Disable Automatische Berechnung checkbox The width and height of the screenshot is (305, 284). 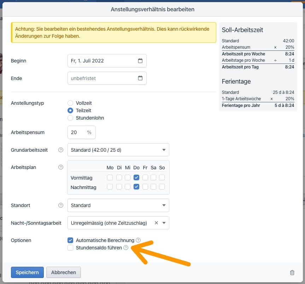pos(70,240)
